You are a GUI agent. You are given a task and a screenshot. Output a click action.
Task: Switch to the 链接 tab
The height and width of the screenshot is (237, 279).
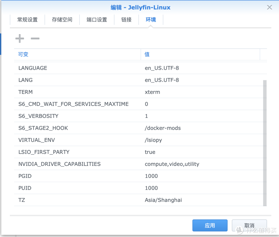tap(126, 20)
